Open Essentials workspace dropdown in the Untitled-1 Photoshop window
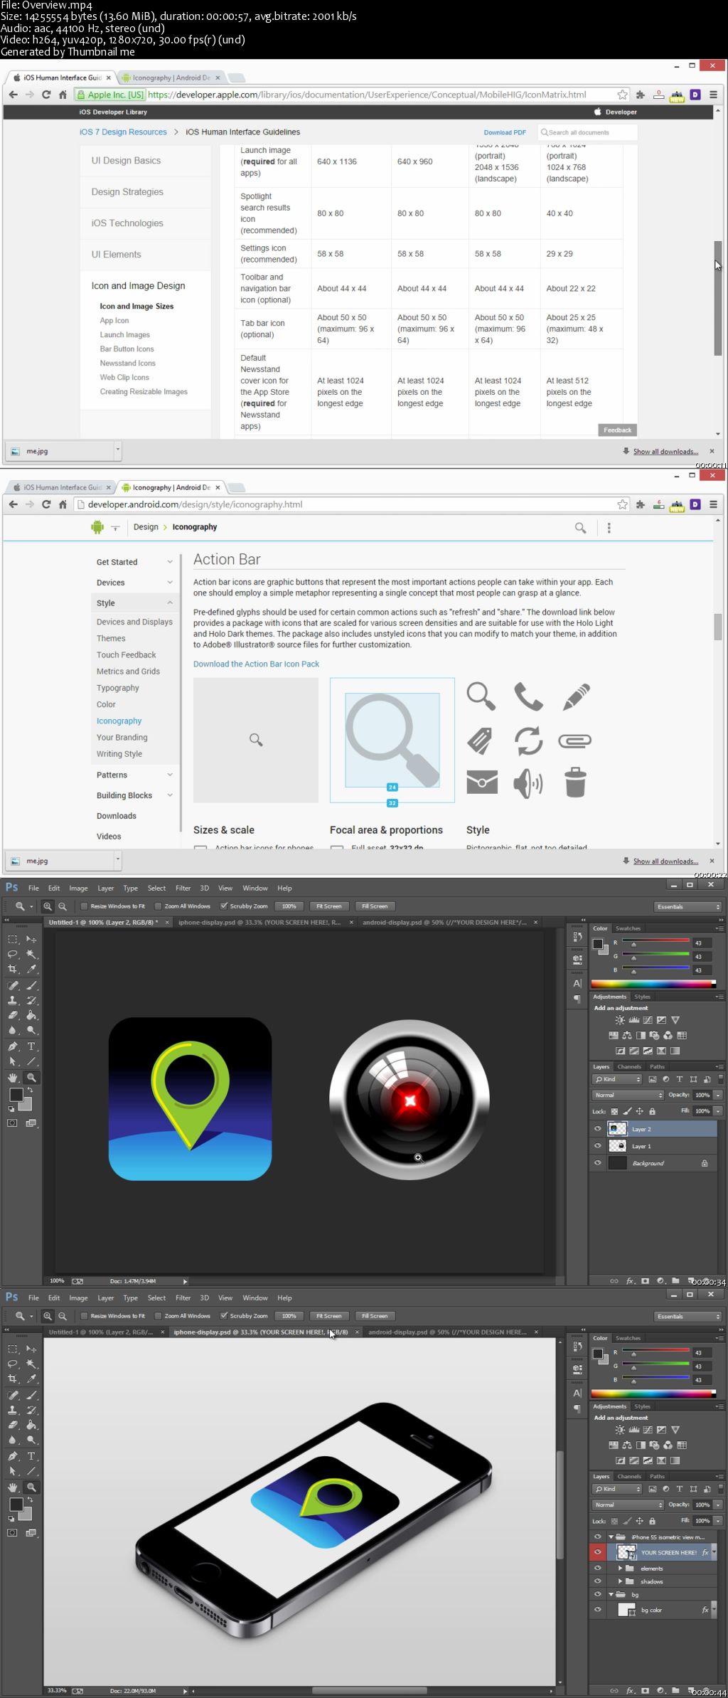 coord(688,907)
